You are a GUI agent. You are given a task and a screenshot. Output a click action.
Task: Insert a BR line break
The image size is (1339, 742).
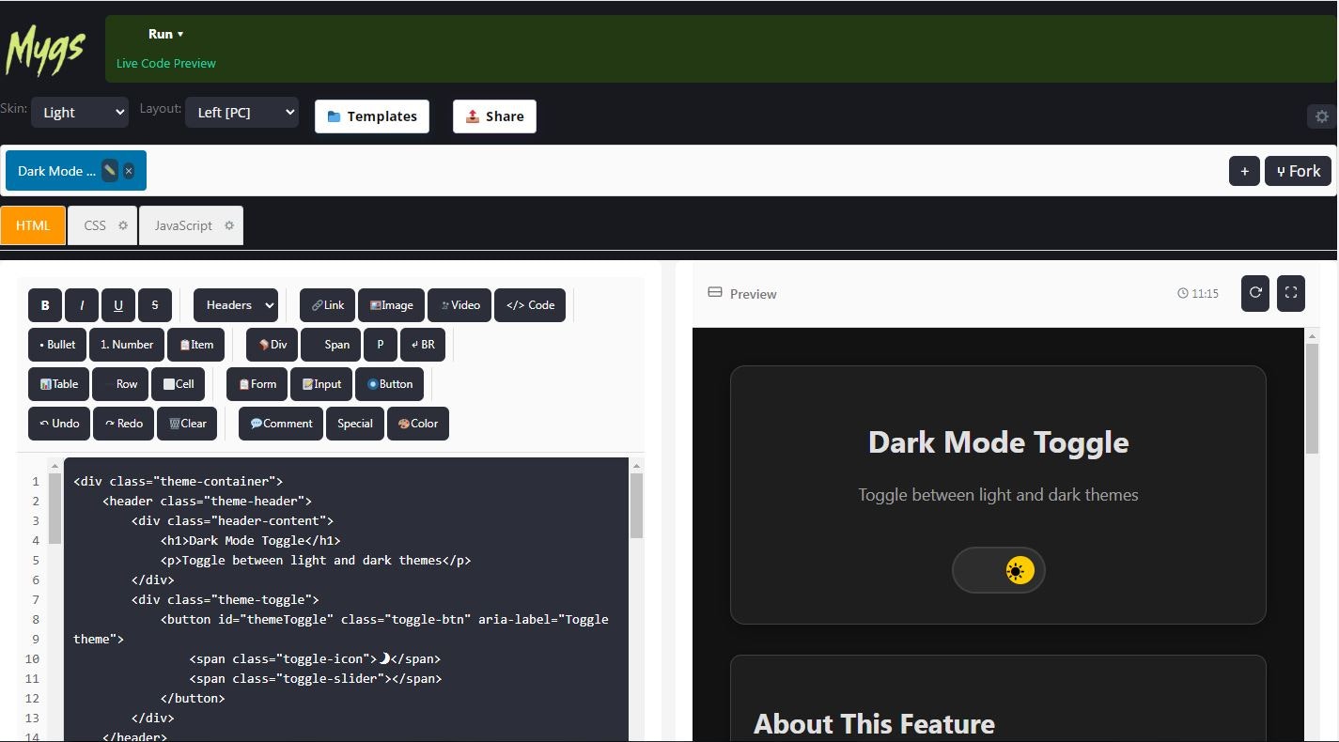pos(423,345)
